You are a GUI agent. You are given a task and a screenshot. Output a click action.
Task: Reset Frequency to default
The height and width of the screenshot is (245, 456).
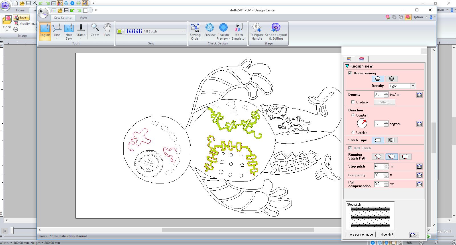[419, 175]
